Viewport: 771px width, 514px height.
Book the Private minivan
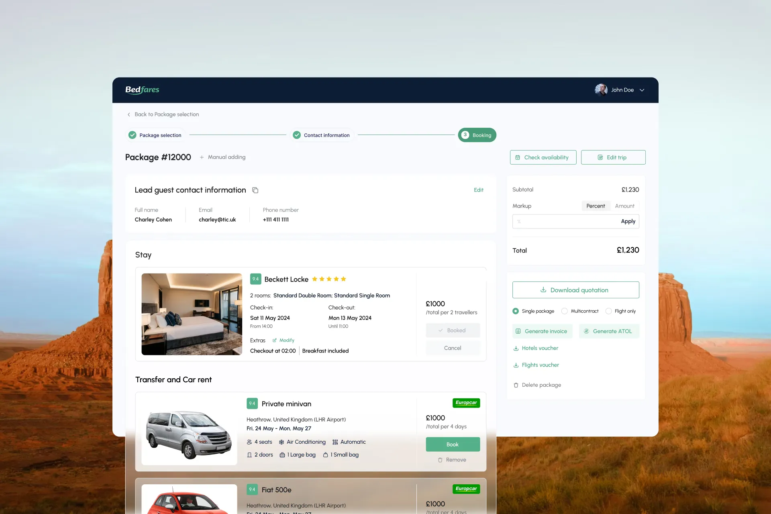point(453,445)
